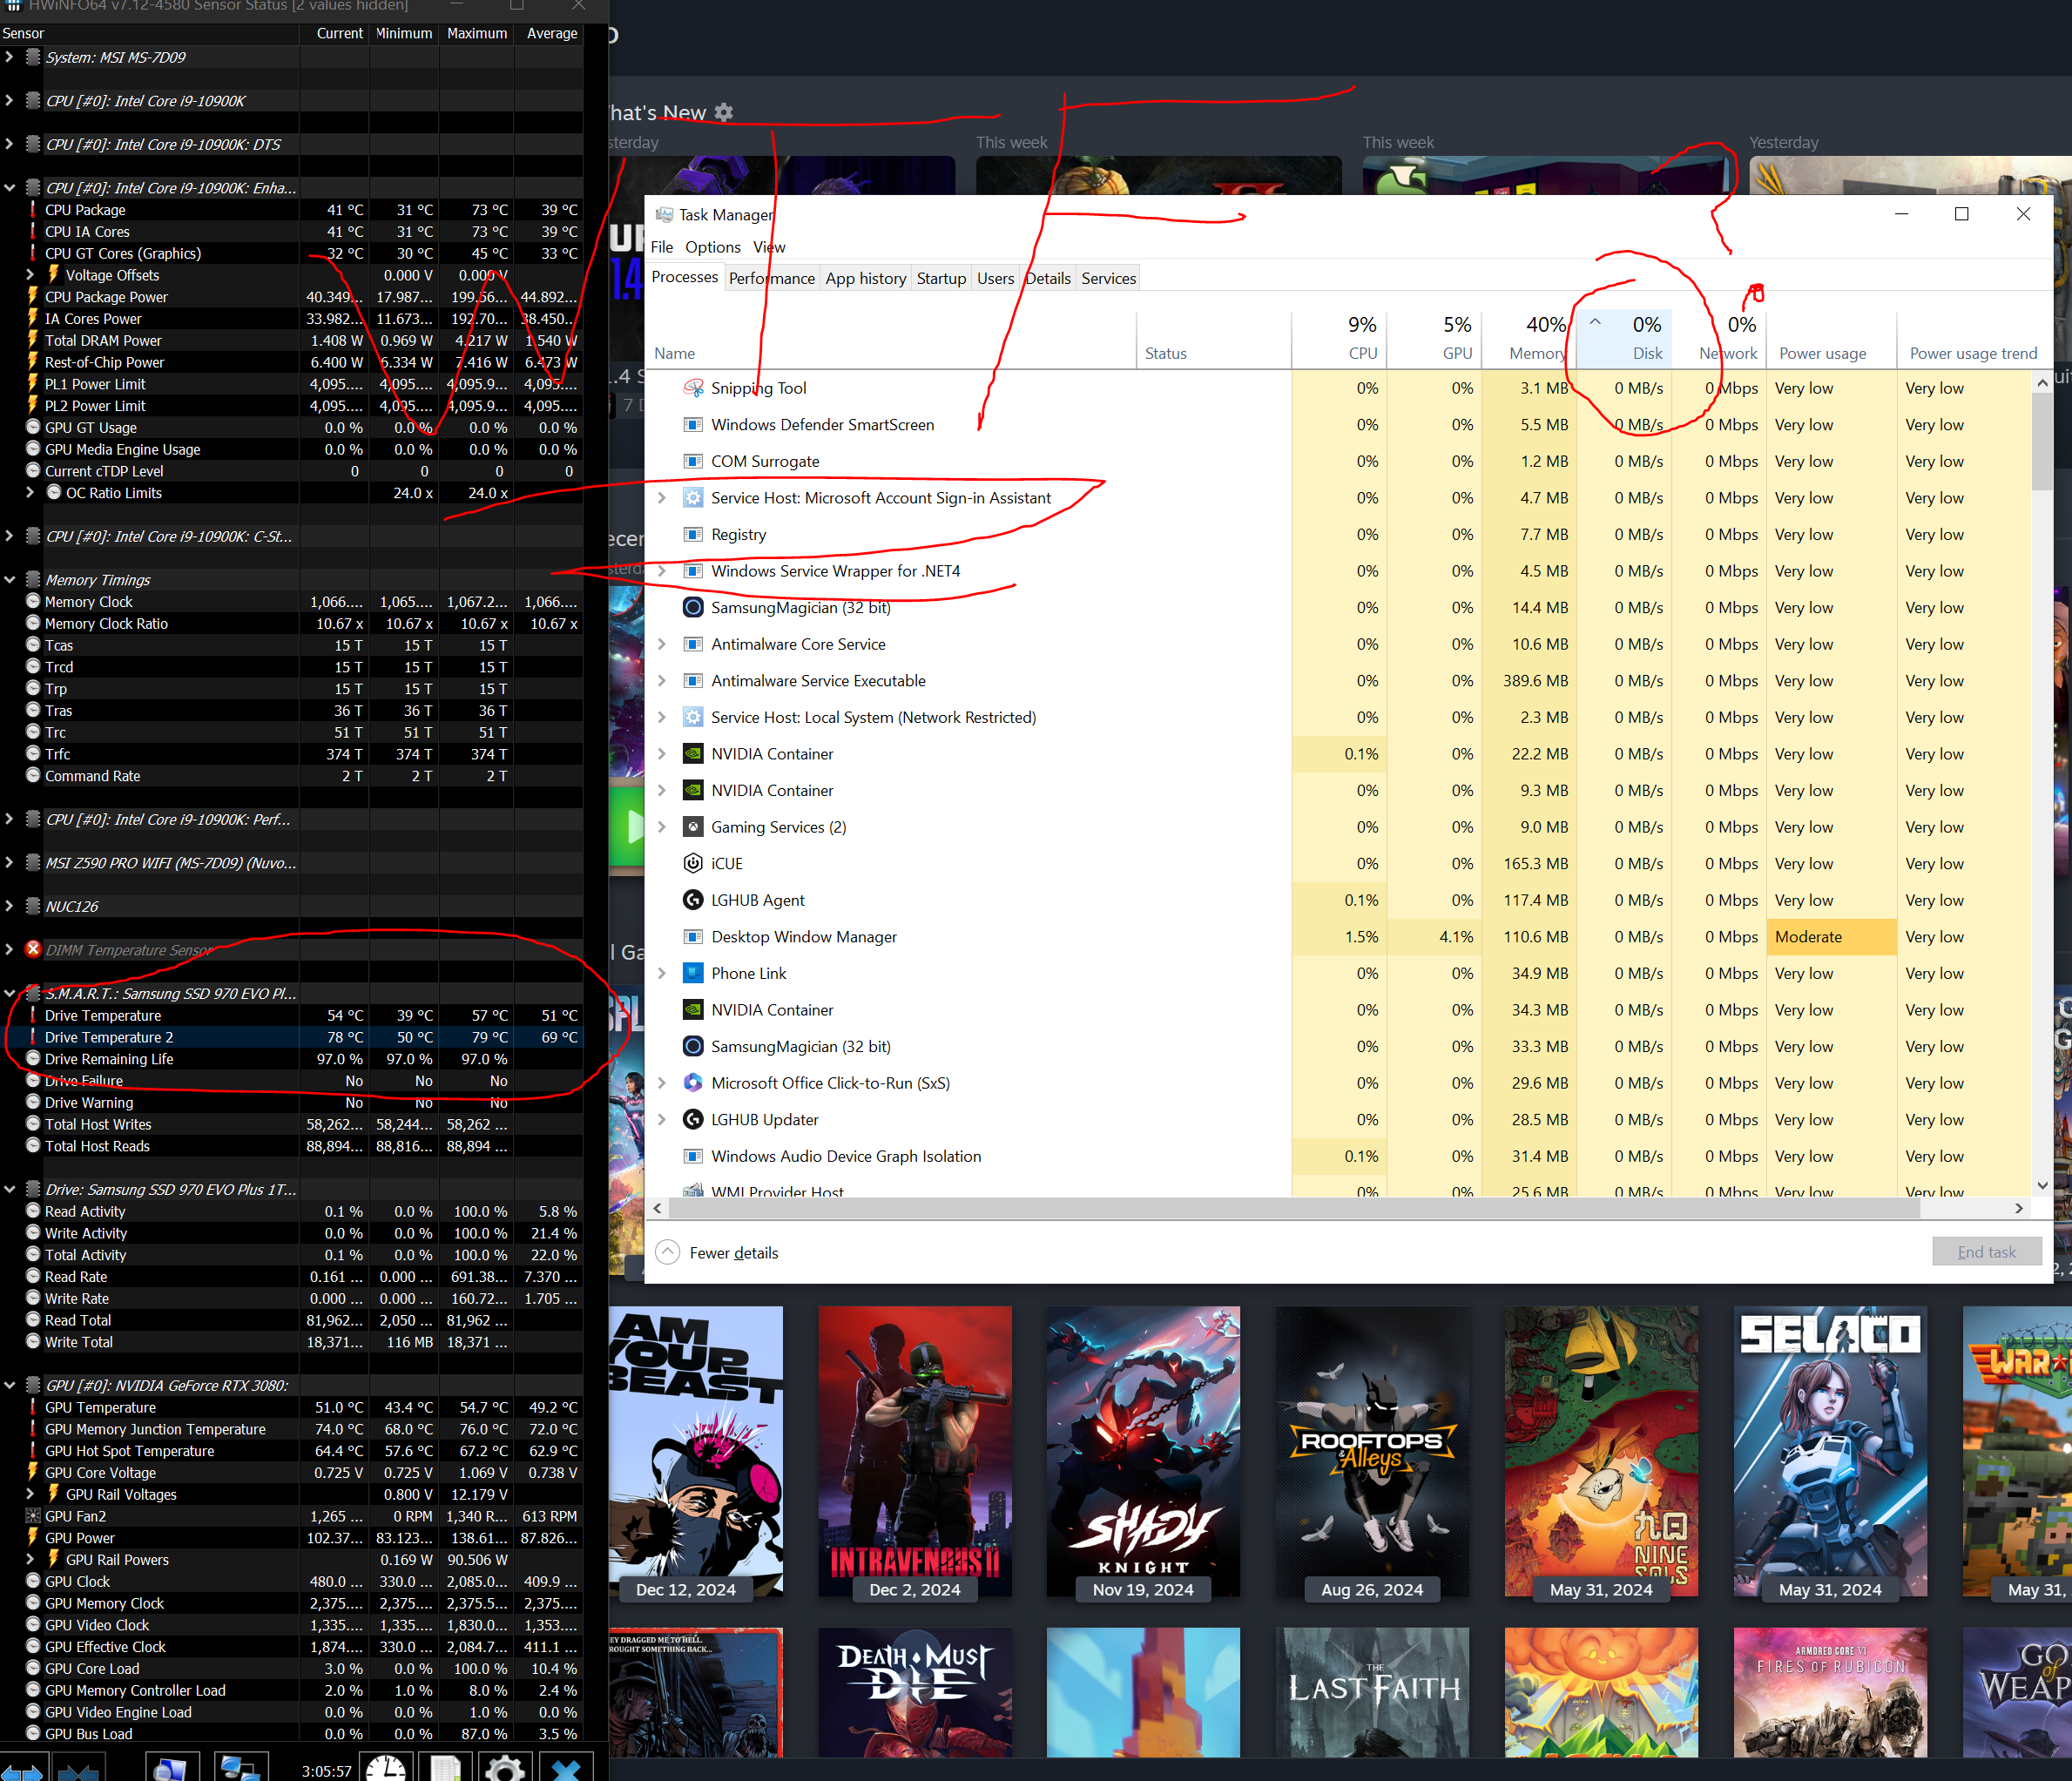Open the Users tab
The height and width of the screenshot is (1781, 2072).
996,279
